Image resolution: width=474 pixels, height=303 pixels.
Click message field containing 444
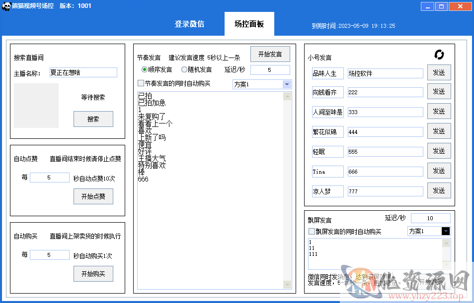pos(386,132)
